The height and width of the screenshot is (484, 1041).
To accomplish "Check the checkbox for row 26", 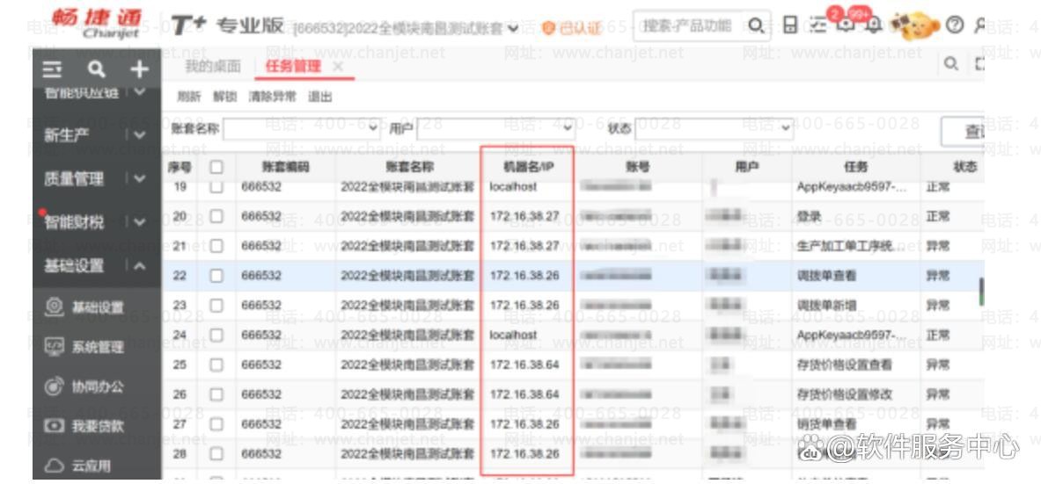I will tap(216, 394).
